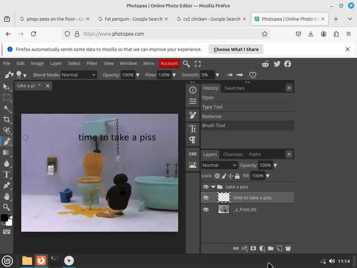Collapse the 'take a piss' folder triangle
Image resolution: width=357 pixels, height=268 pixels.
(x=213, y=187)
